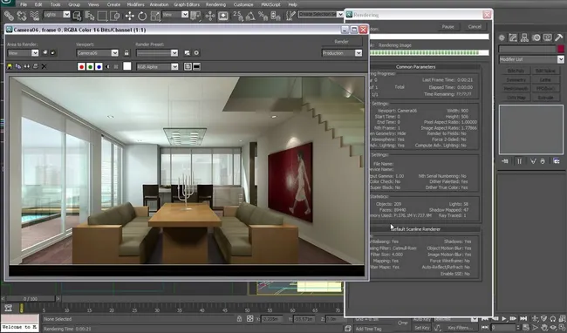Click the 0 / 100 time slider
Image resolution: width=567 pixels, height=333 pixels.
click(31, 299)
